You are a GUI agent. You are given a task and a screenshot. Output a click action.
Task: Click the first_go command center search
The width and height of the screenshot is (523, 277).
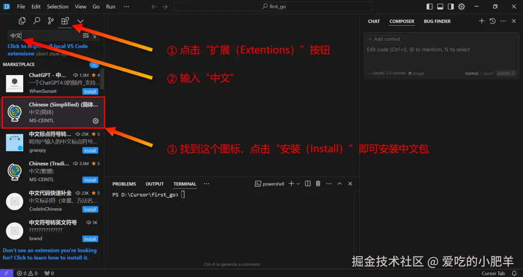273,6
